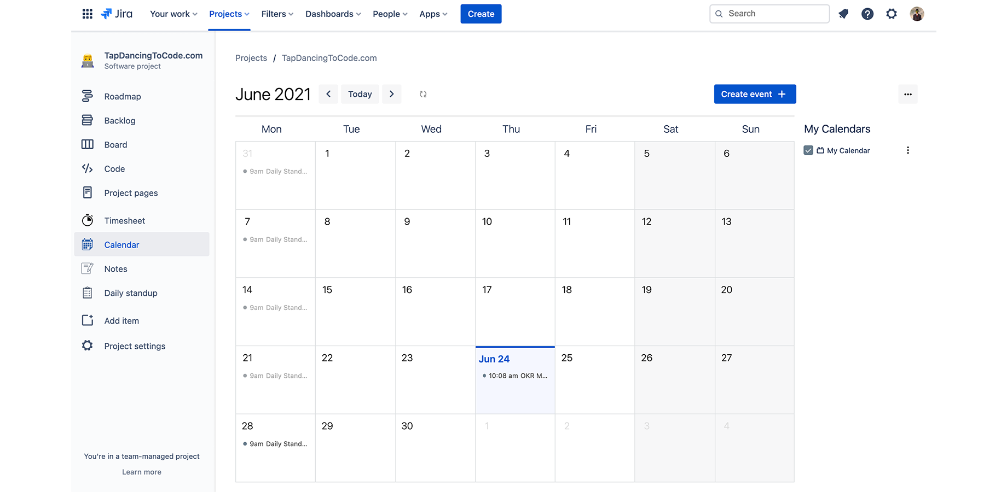Open the user profile avatar

(917, 14)
